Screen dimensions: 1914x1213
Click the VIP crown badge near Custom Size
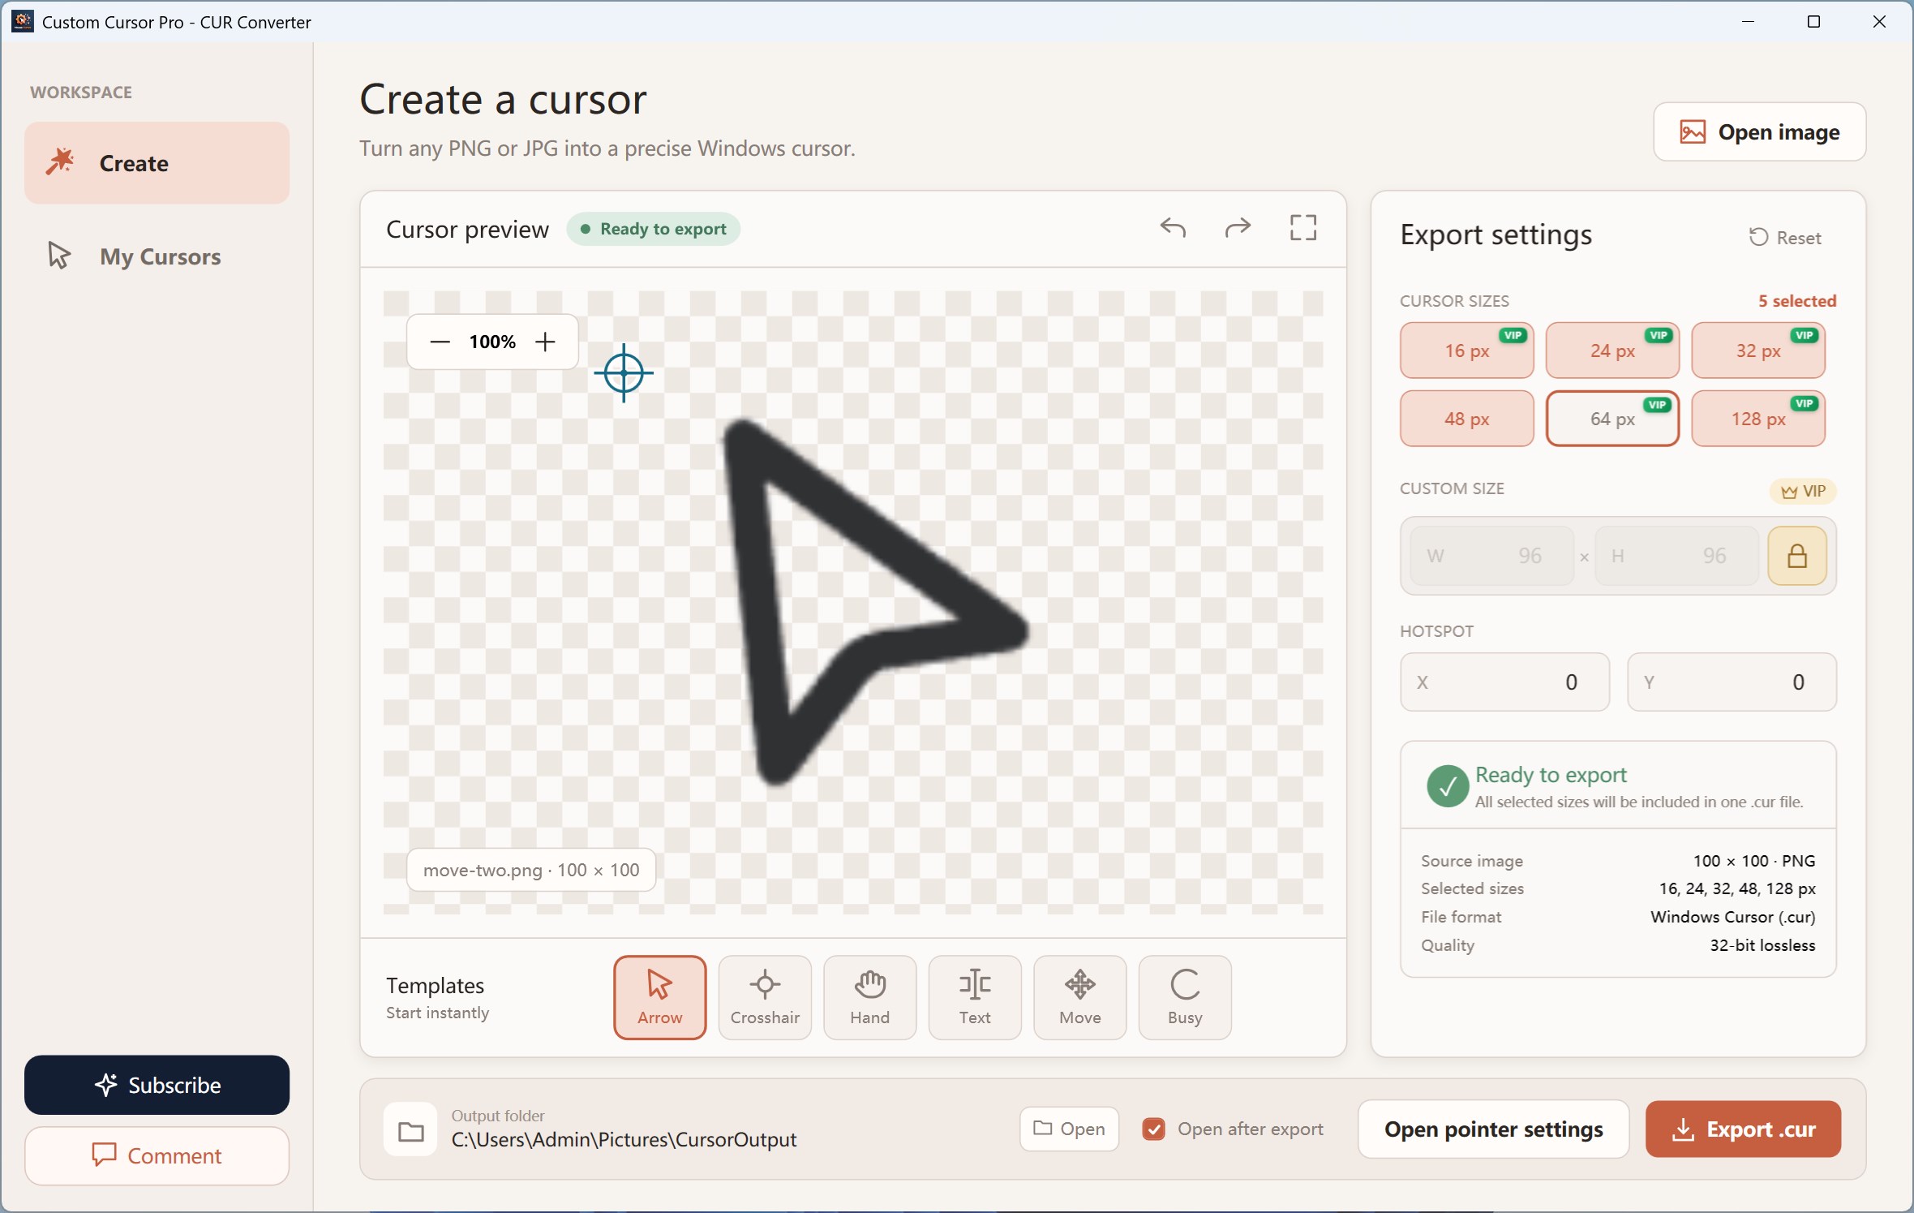[1803, 491]
